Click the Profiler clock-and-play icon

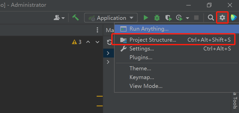tap(179, 18)
